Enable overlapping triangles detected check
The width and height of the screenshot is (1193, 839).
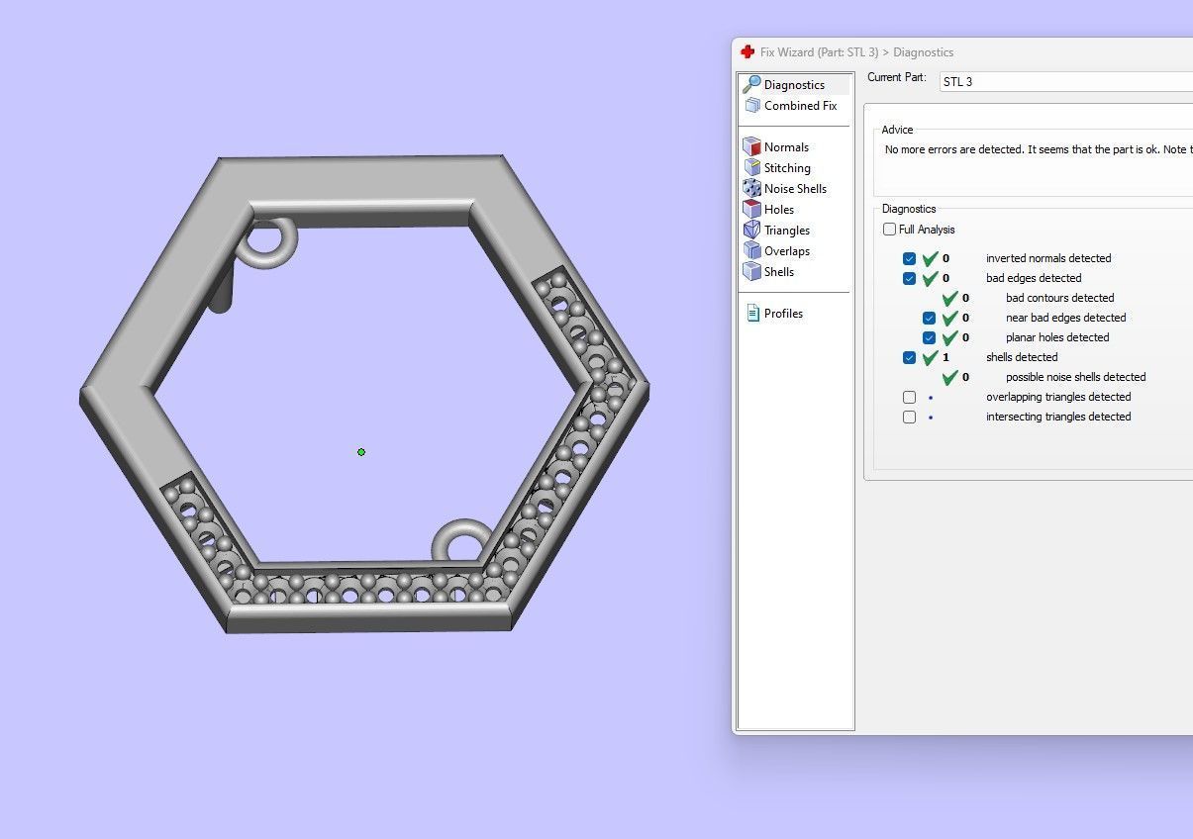[910, 398]
